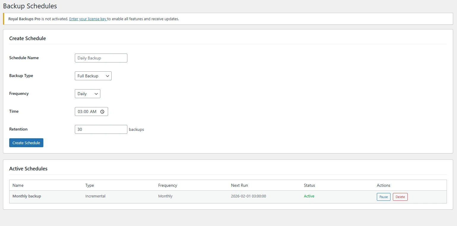Click the Create Schedule button
The height and width of the screenshot is (226, 457).
point(26,143)
